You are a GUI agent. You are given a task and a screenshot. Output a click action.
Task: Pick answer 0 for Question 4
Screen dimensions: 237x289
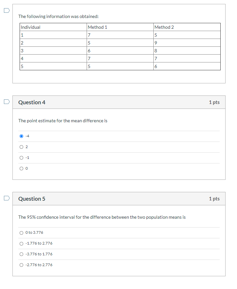point(21,168)
